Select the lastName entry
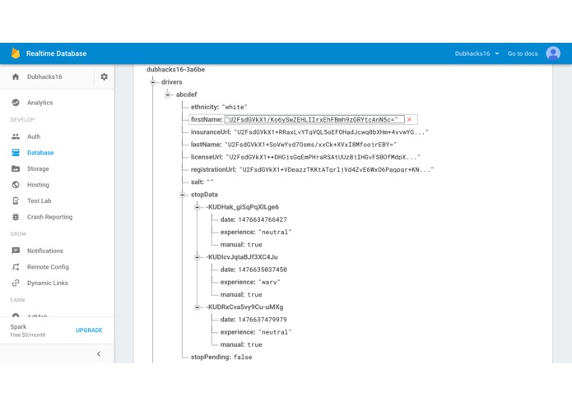 pyautogui.click(x=294, y=145)
